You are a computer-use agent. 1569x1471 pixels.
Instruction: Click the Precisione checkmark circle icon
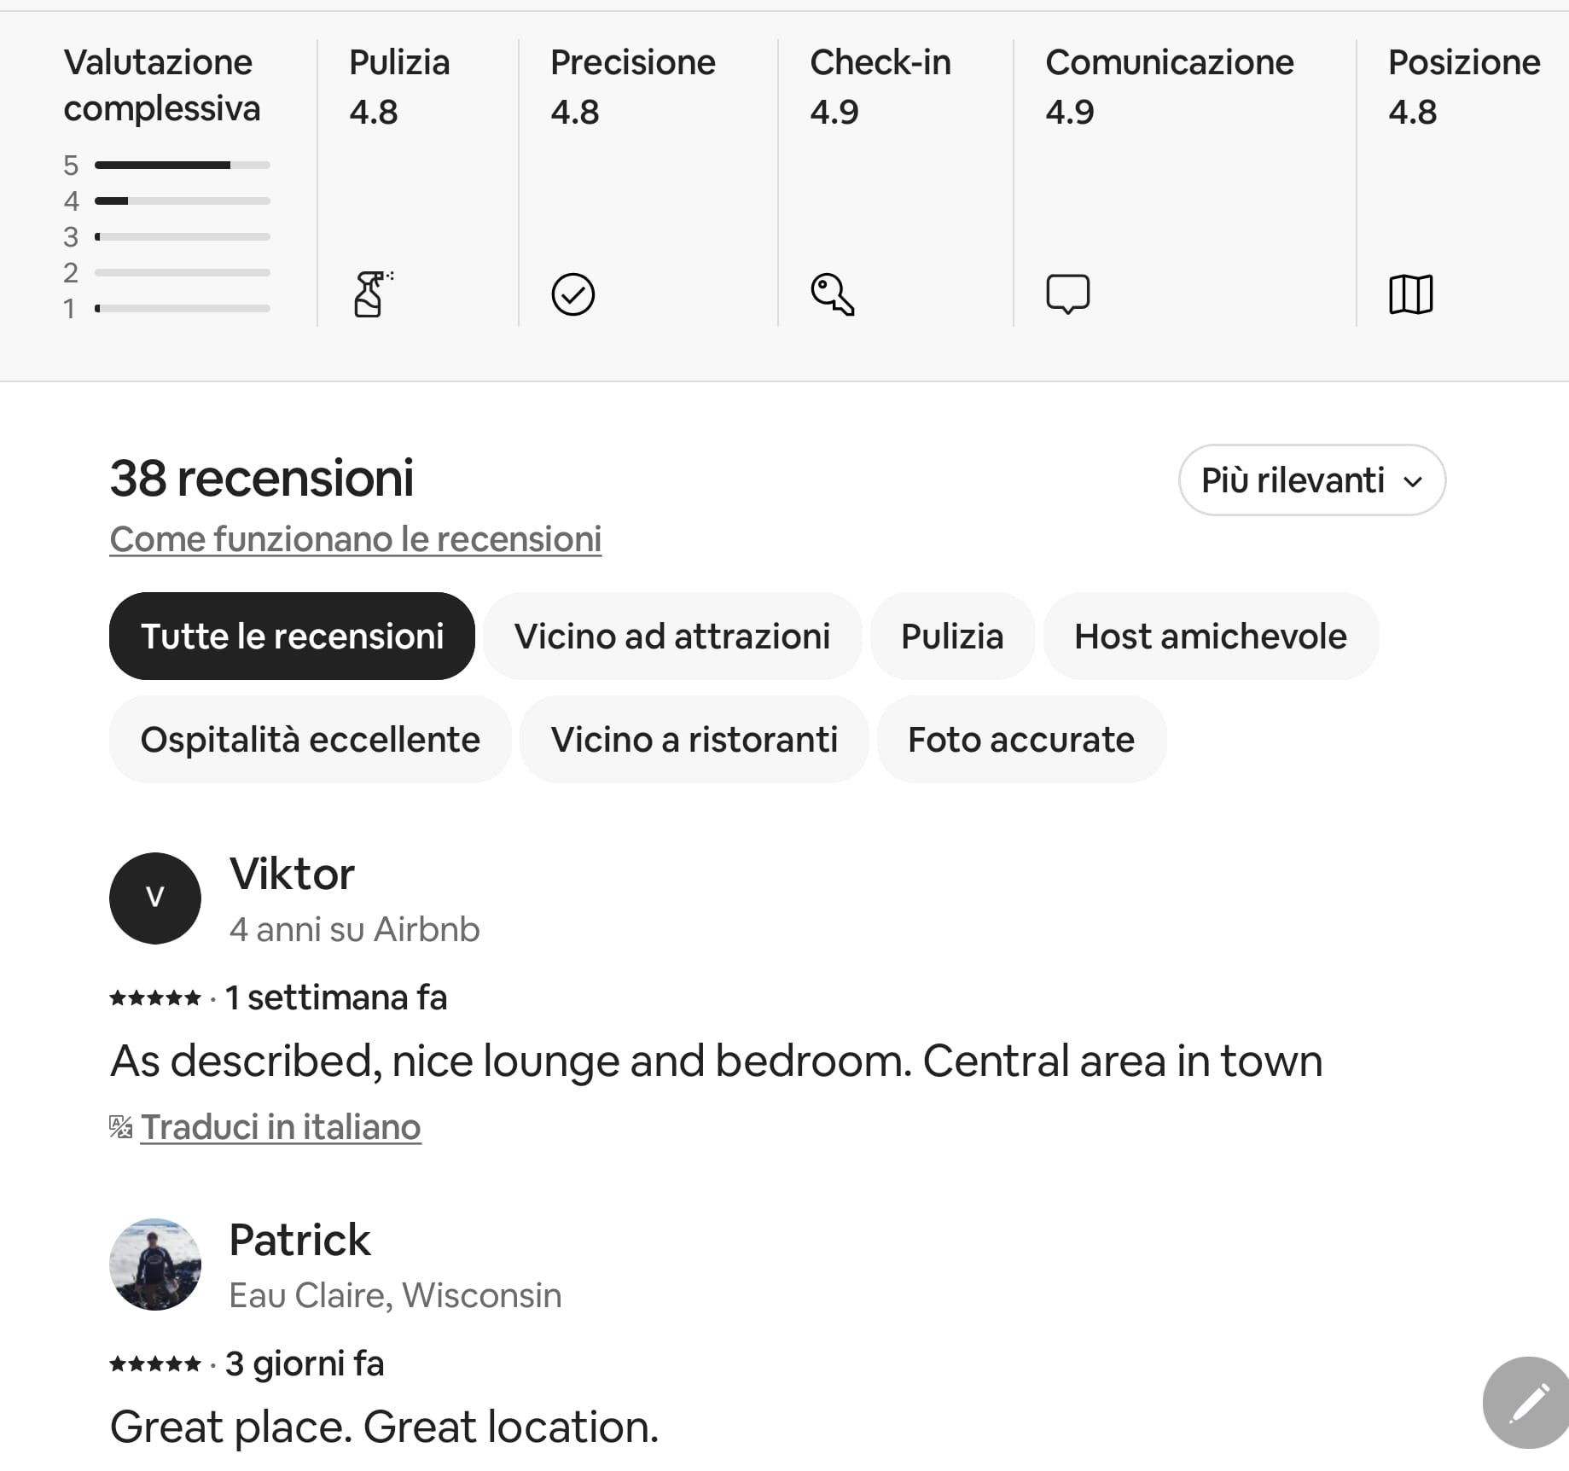pyautogui.click(x=572, y=294)
